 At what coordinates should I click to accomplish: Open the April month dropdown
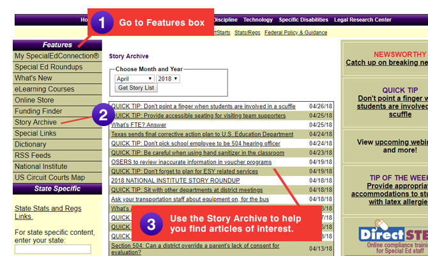(x=134, y=79)
